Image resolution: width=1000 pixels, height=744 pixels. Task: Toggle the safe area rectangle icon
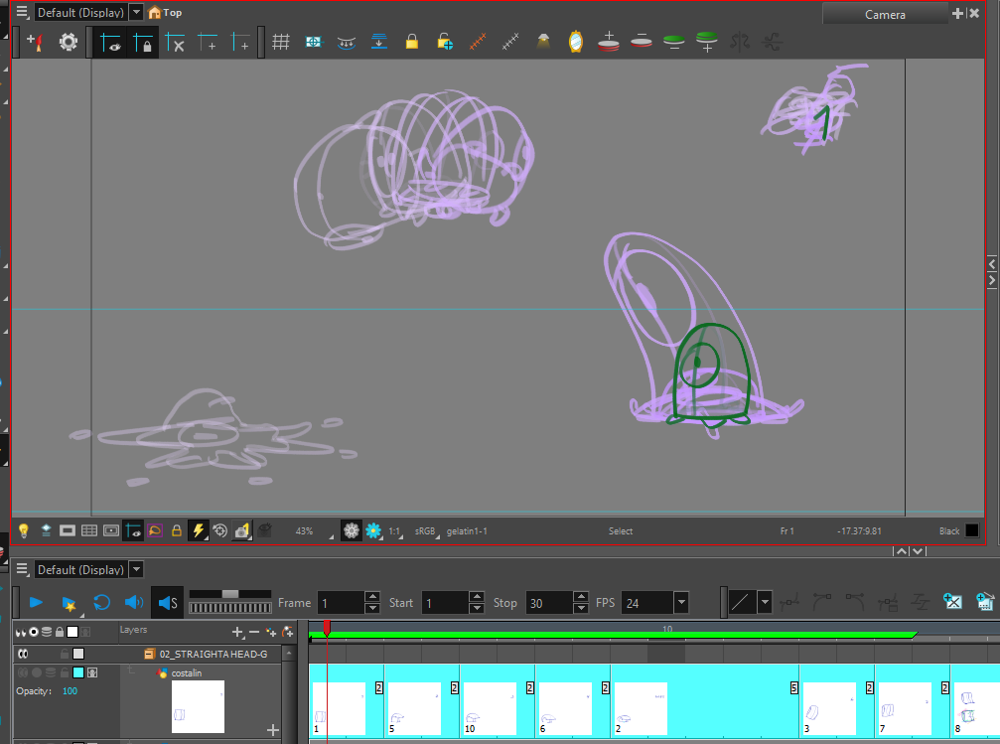tap(67, 530)
